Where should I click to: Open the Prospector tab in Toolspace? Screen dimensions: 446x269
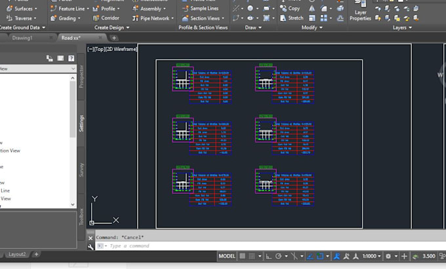pos(81,77)
